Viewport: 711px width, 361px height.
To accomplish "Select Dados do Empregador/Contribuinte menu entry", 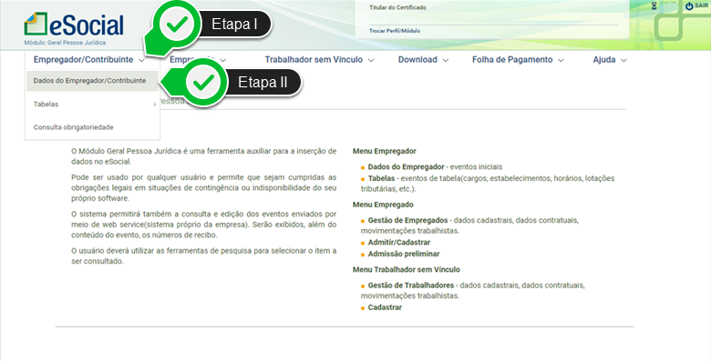I will [92, 81].
